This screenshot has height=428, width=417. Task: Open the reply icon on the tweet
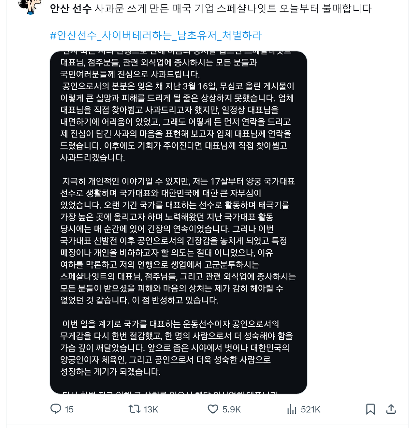click(x=56, y=409)
